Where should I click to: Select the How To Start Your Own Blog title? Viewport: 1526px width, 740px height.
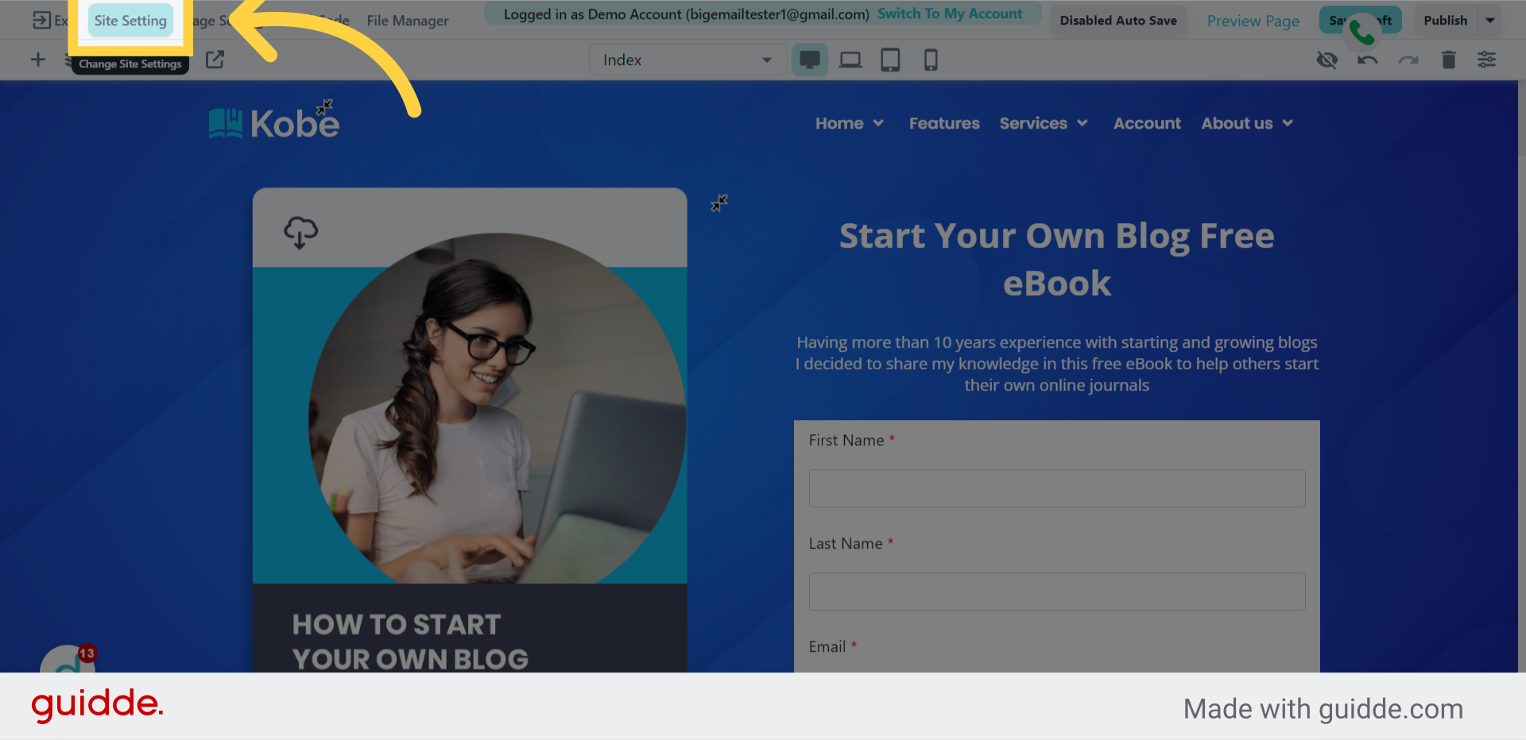pos(410,642)
